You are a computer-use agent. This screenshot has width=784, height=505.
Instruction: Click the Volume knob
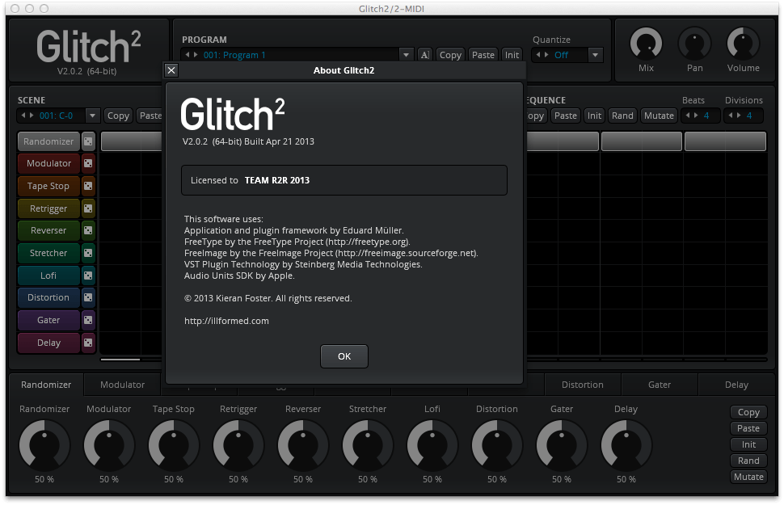pos(743,44)
